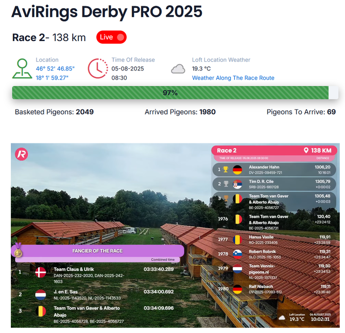Click the Denmark flag for Team Claus & Ulrik

click(x=41, y=272)
